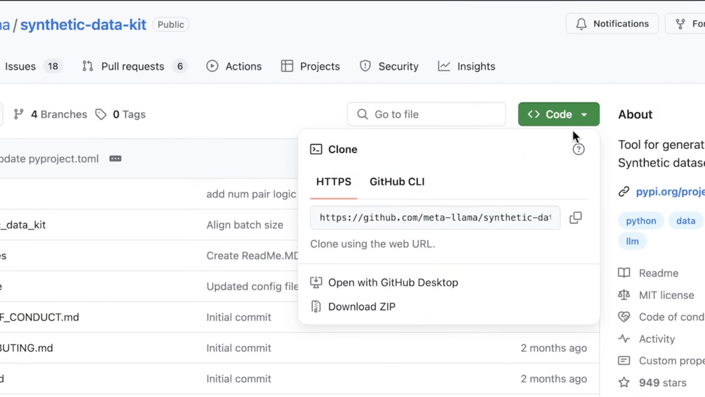705x397 pixels.
Task: Toggle the green Code dropdown caret
Action: point(584,115)
